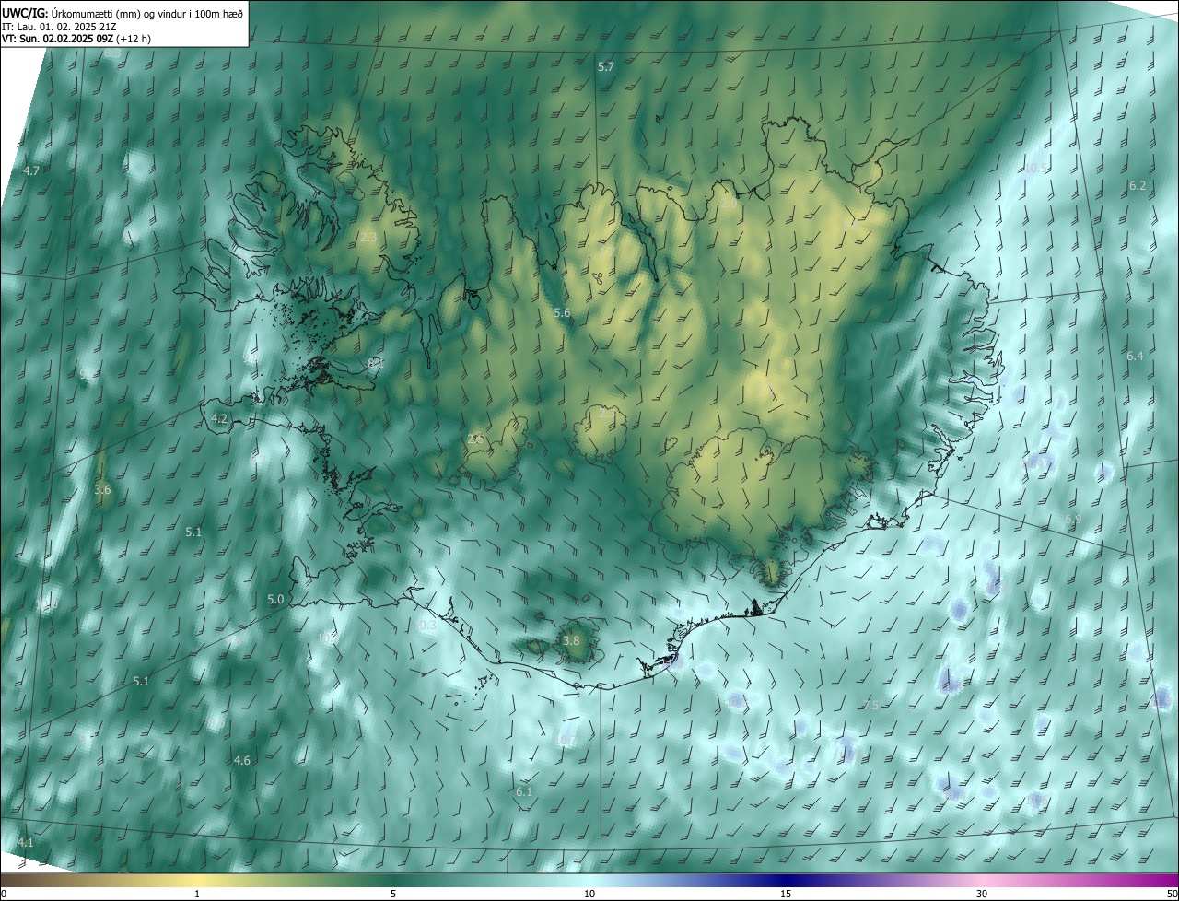Image resolution: width=1179 pixels, height=901 pixels.
Task: Click the 4.2 value label
Action: [219, 418]
